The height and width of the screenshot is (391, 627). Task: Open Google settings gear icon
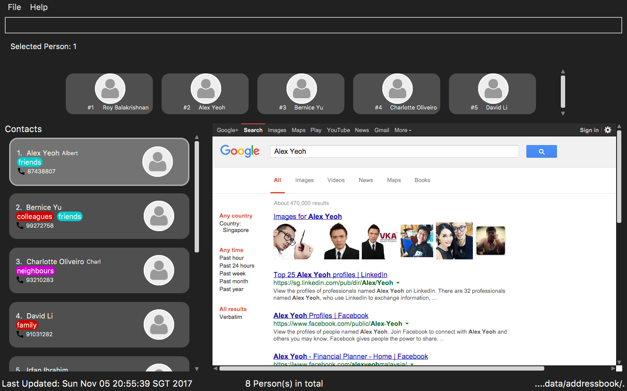[x=608, y=130]
